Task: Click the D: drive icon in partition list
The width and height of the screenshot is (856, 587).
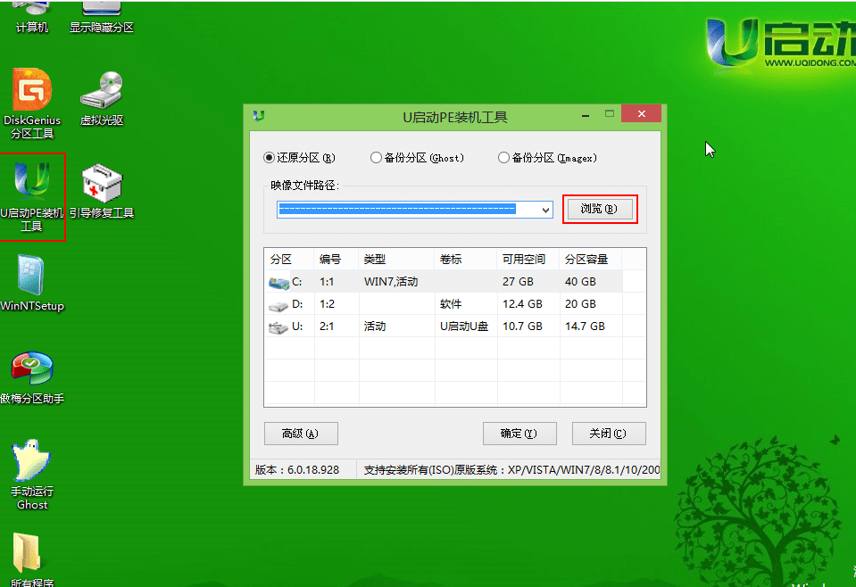Action: click(x=278, y=305)
